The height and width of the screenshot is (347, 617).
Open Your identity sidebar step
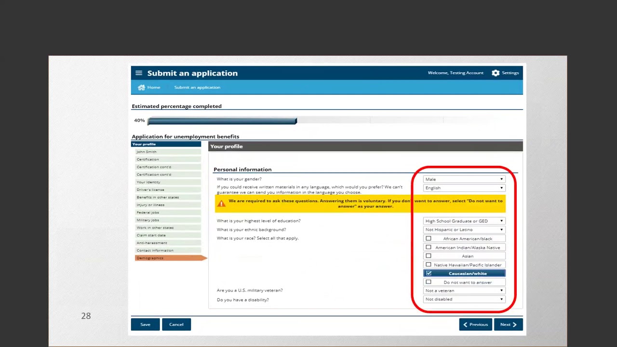pos(168,182)
